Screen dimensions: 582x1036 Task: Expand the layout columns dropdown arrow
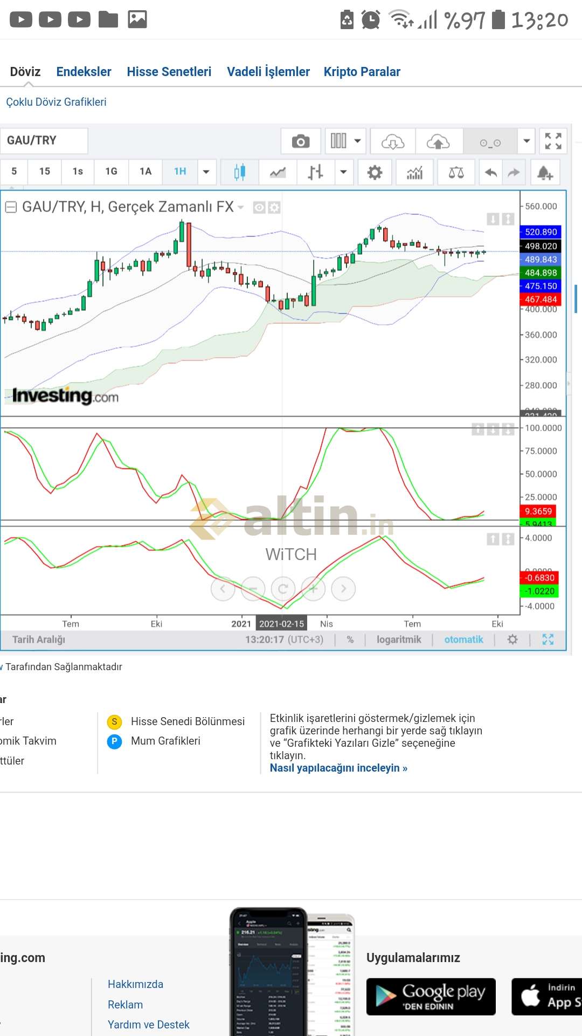click(358, 141)
